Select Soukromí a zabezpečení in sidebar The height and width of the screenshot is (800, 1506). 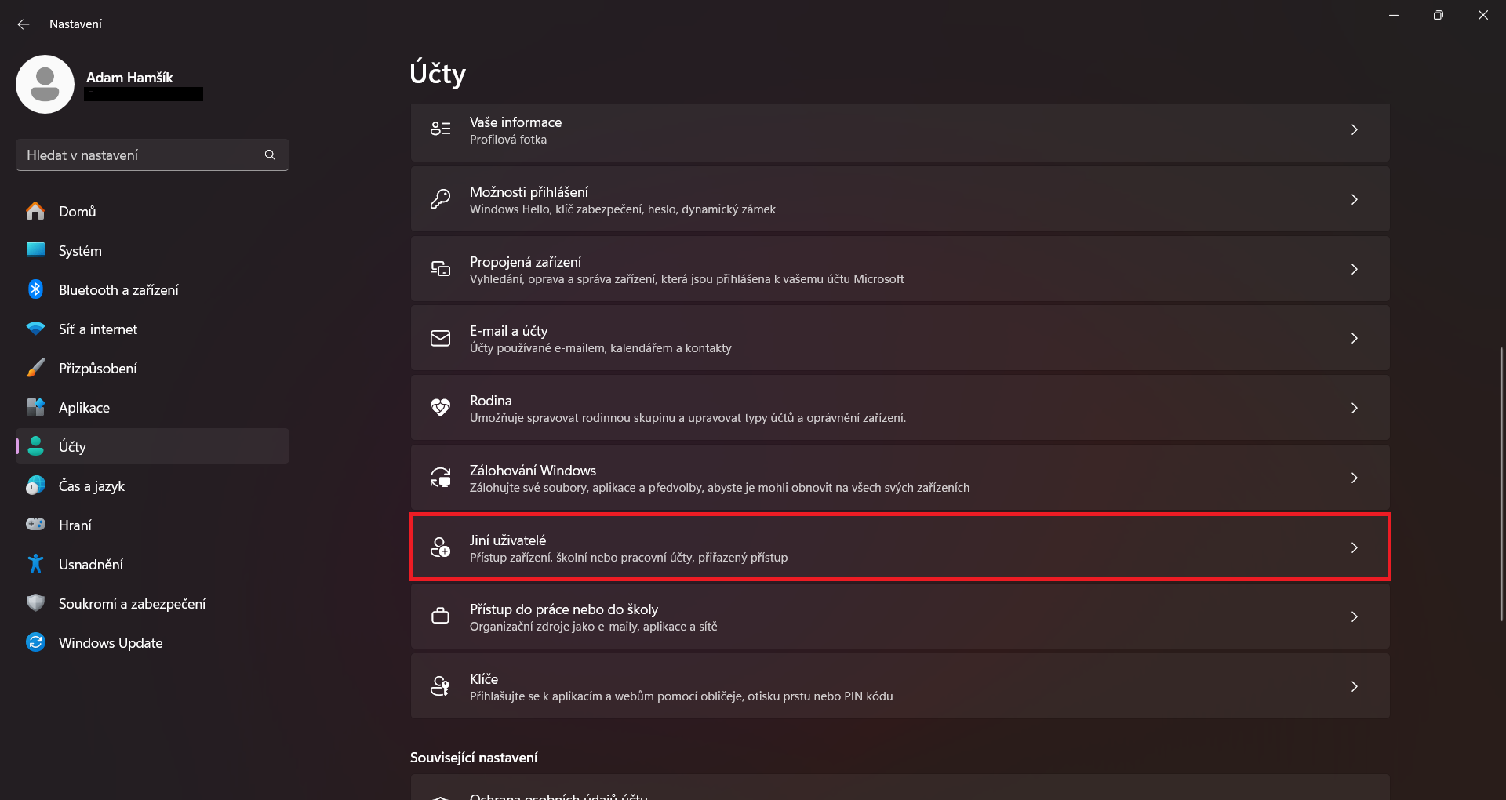pos(132,603)
